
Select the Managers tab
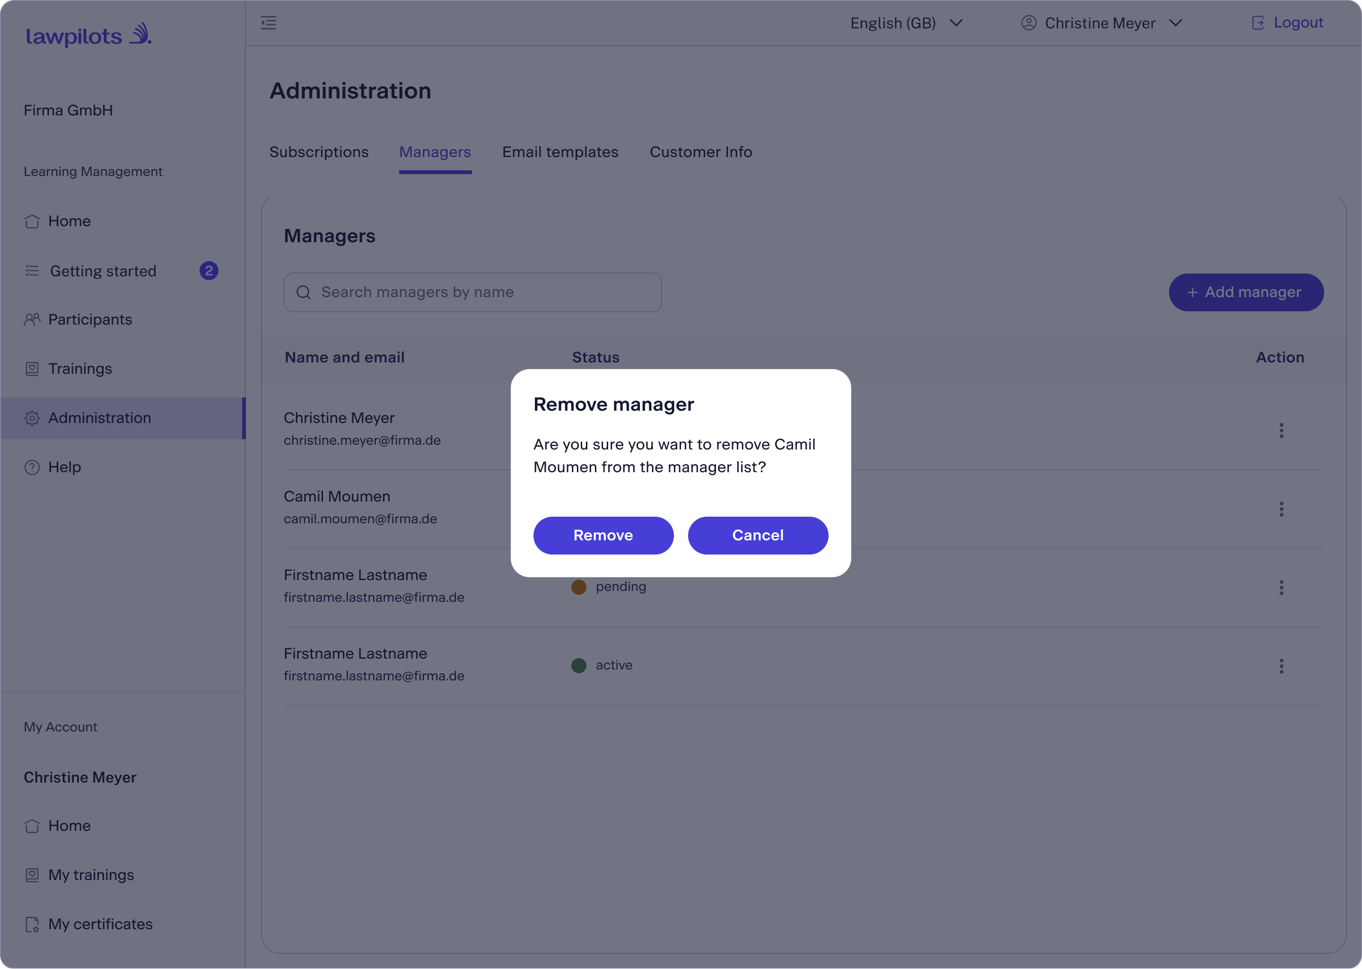click(435, 152)
